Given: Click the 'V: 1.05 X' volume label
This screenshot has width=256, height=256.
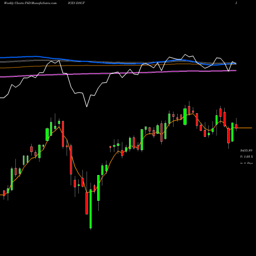Looking at the screenshot, I should [246, 157].
